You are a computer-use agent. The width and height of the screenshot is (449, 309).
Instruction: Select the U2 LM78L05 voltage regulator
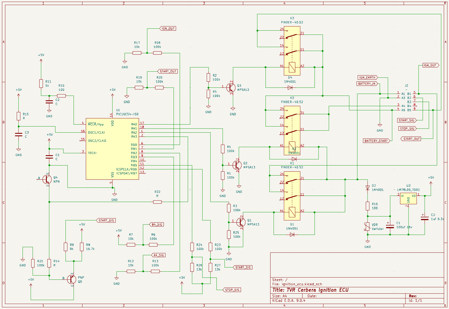[408, 198]
